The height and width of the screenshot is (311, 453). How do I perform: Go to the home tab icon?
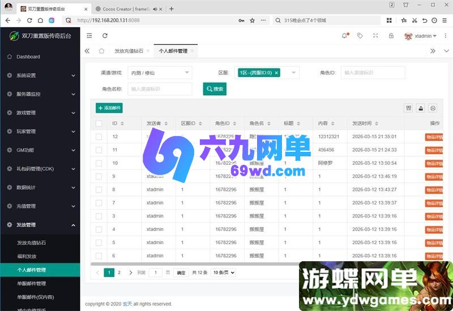pos(101,51)
